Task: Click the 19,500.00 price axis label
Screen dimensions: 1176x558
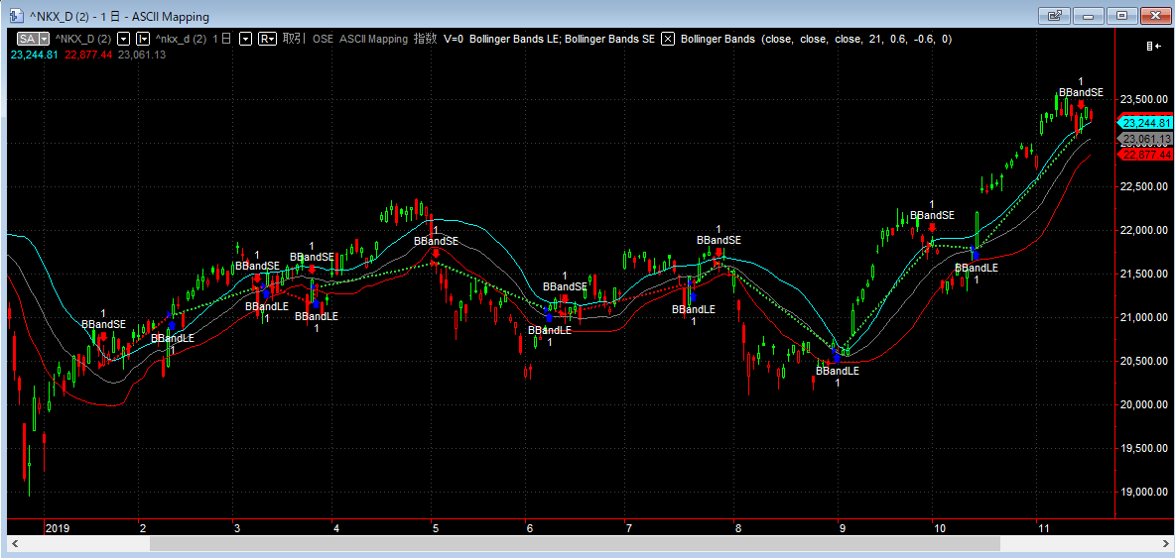Action: tap(1144, 448)
